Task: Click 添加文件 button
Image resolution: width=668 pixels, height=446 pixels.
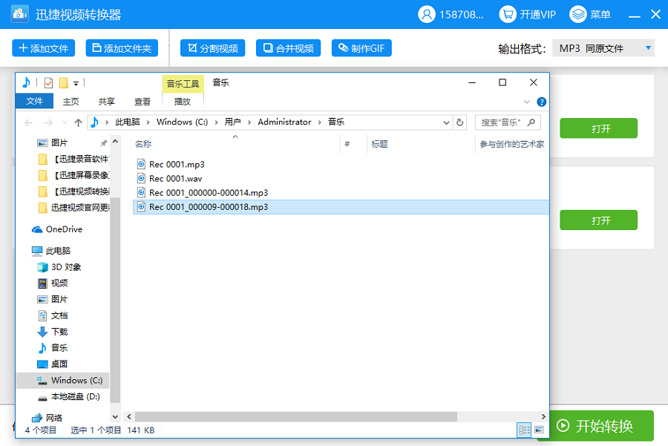Action: 44,48
